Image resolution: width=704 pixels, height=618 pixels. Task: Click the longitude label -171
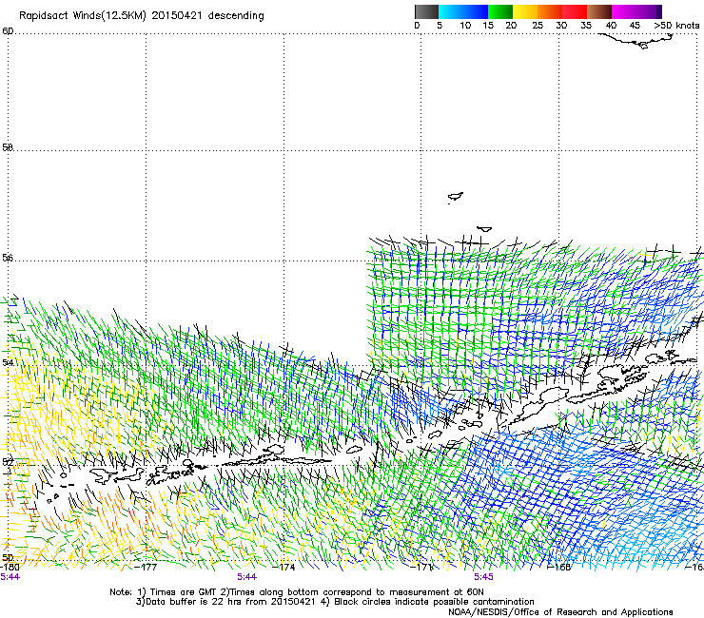pos(422,567)
